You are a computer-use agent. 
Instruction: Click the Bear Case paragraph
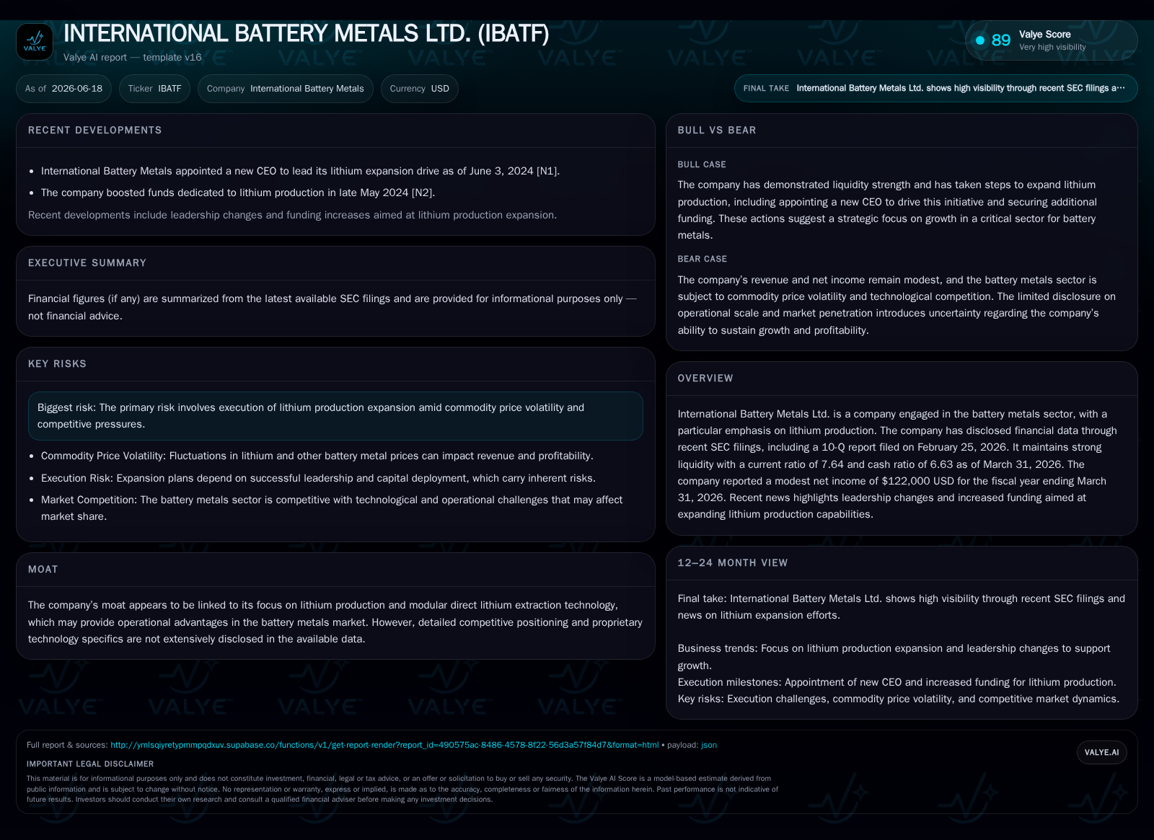(897, 305)
